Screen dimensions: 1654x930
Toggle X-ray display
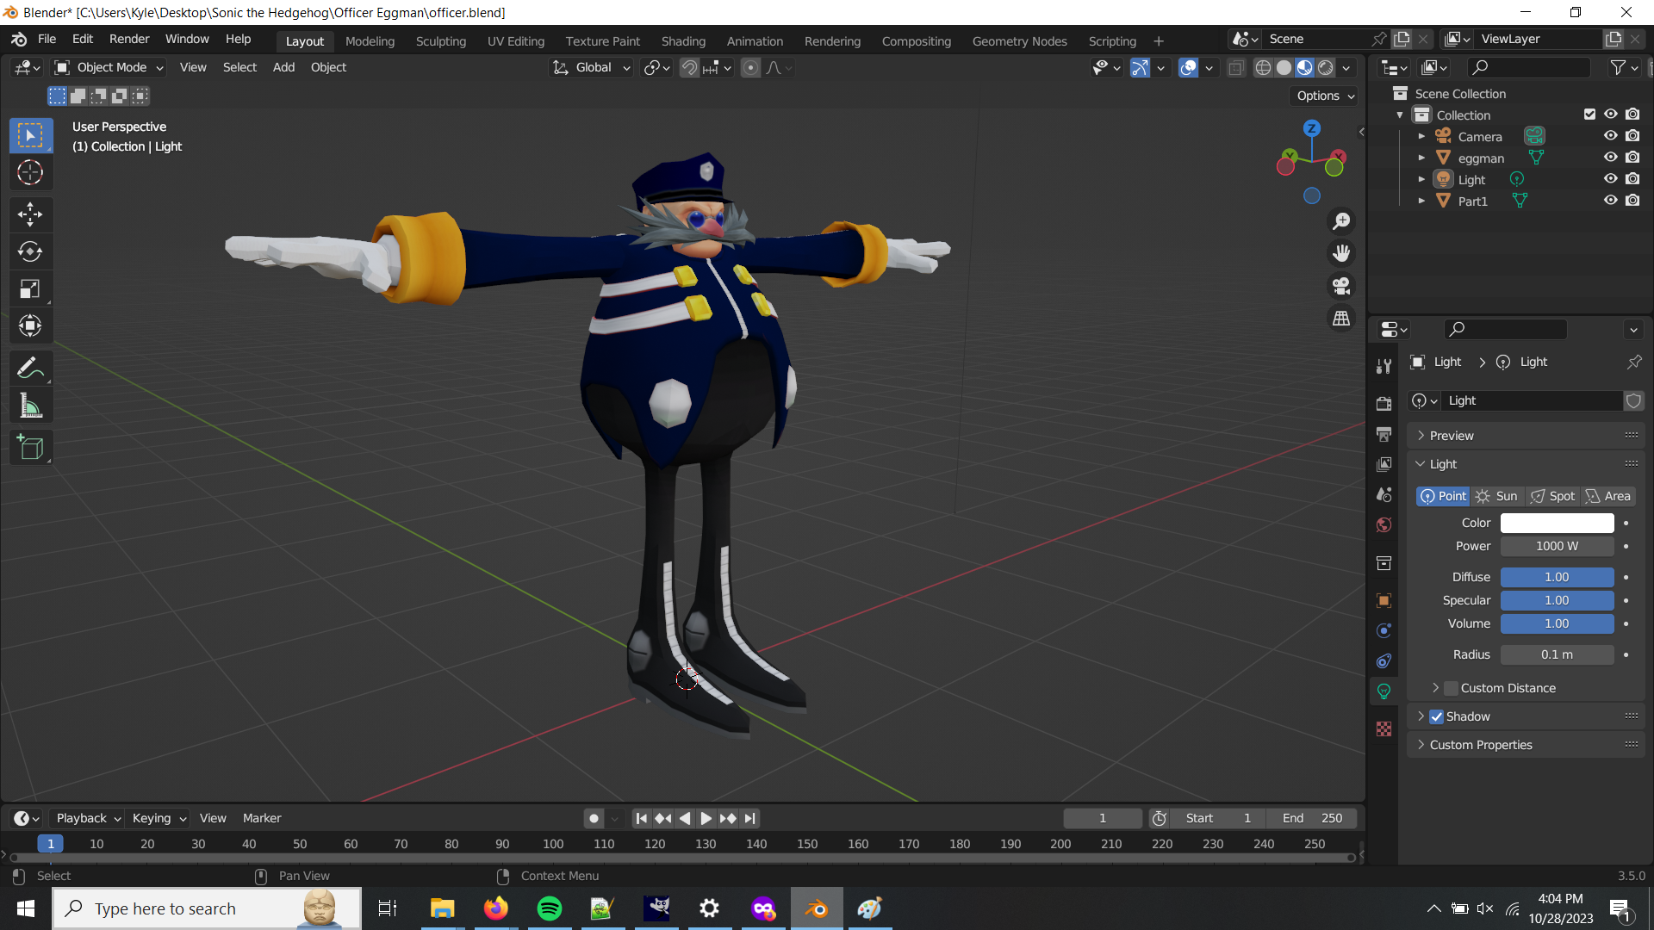[x=1235, y=68]
